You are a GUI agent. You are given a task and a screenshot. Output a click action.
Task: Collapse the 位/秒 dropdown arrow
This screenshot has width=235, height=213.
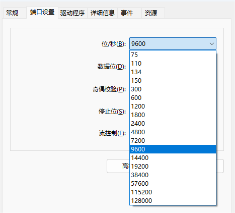[x=212, y=44]
